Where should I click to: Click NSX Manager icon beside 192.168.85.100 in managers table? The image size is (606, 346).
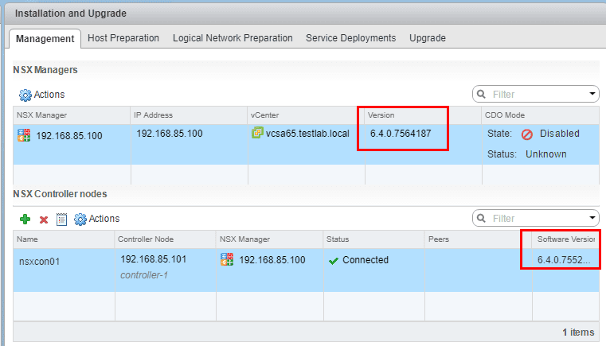(24, 135)
